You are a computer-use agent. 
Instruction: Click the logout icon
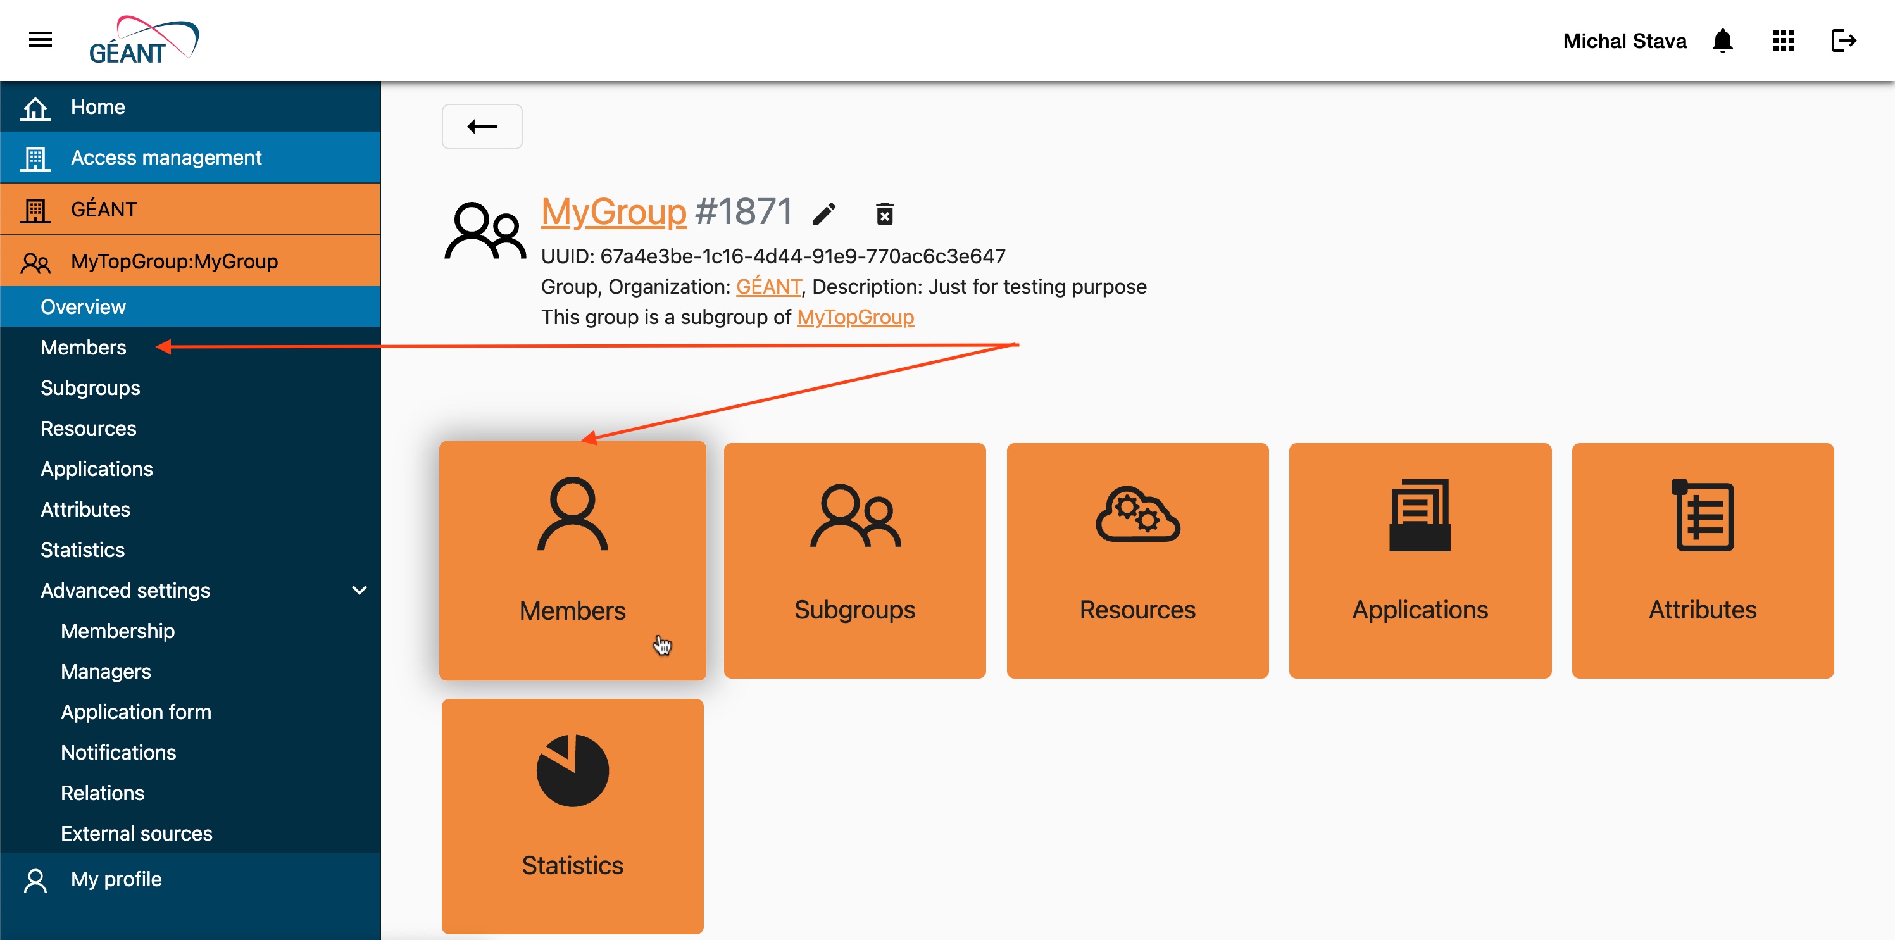(x=1844, y=41)
